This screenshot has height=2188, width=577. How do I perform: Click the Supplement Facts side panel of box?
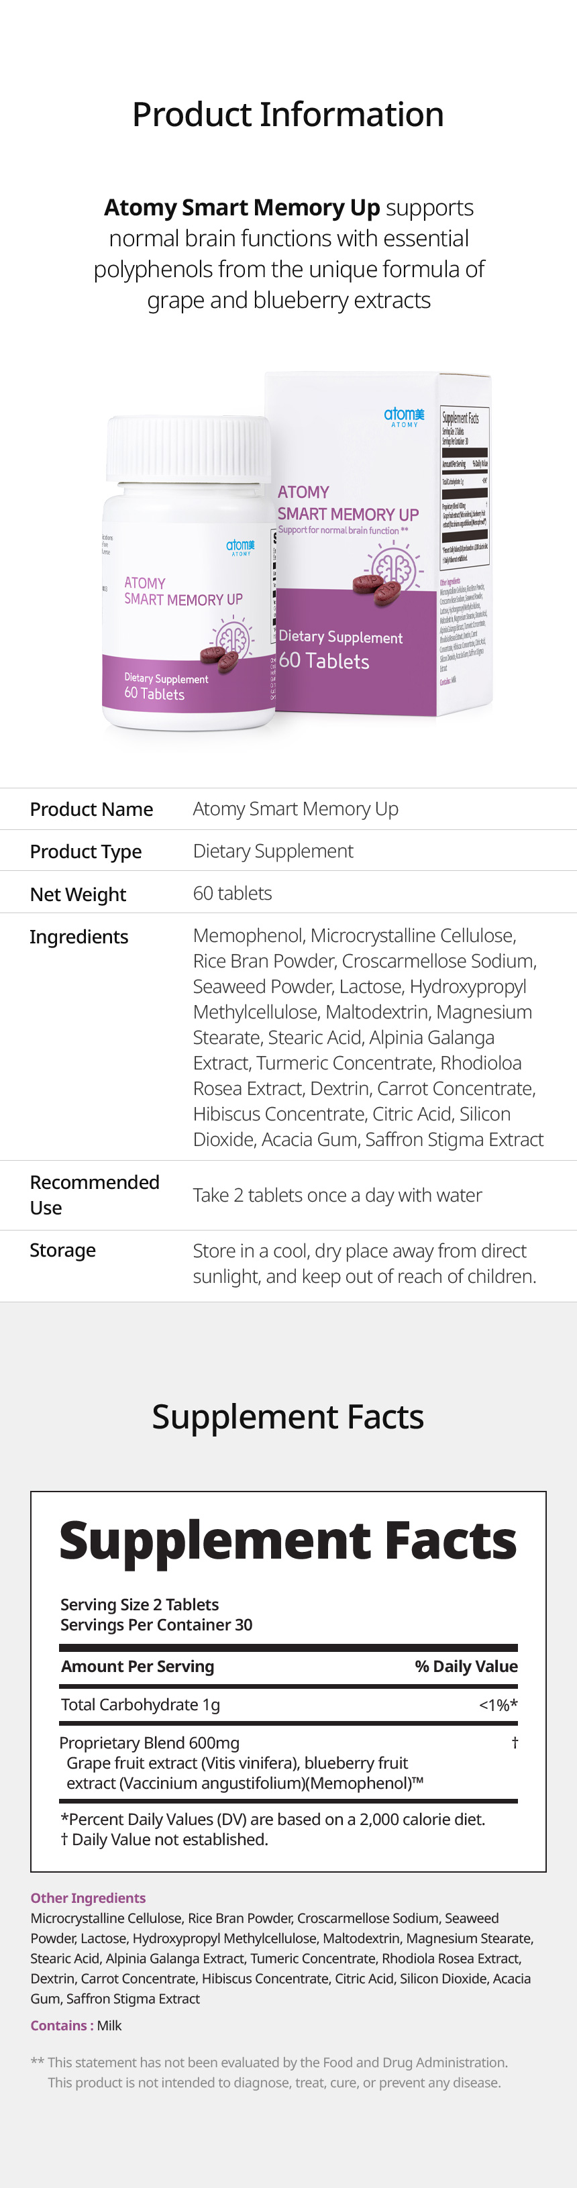[x=464, y=543]
